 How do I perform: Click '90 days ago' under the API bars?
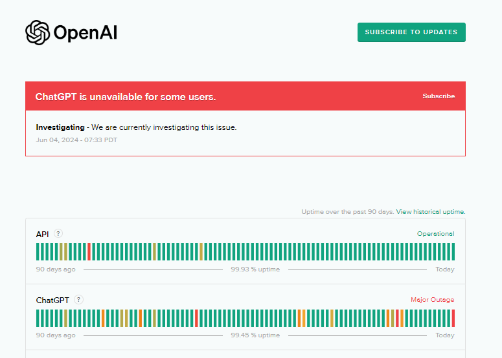click(56, 269)
